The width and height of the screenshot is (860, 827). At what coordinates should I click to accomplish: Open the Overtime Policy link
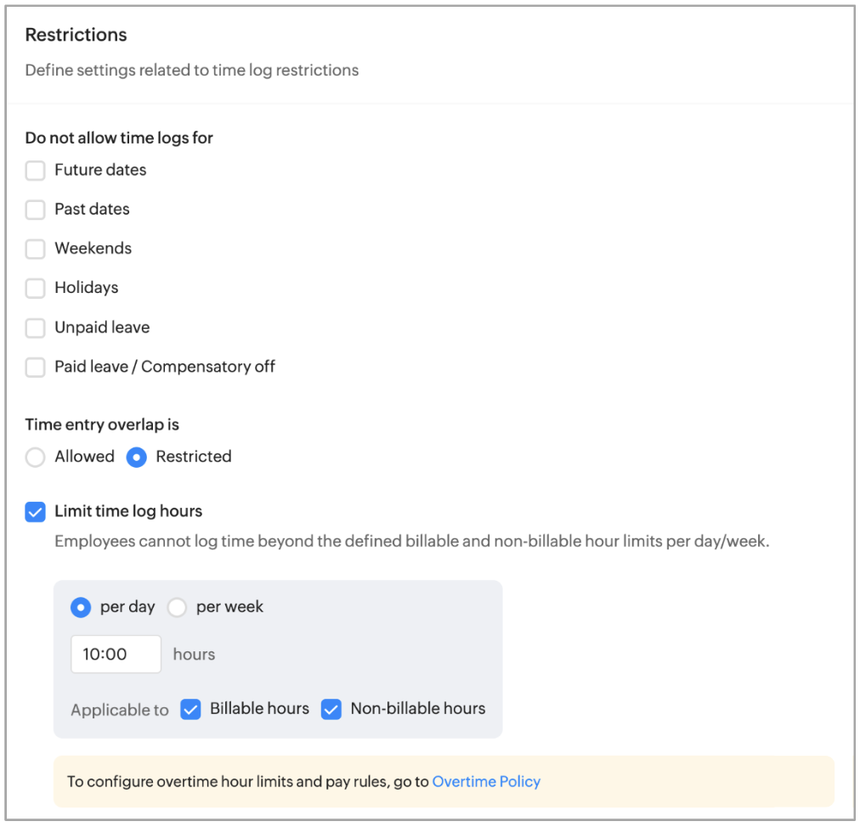[486, 781]
